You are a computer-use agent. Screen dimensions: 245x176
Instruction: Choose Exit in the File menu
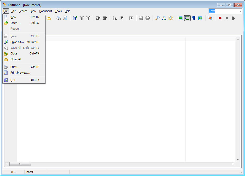pyautogui.click(x=24, y=80)
